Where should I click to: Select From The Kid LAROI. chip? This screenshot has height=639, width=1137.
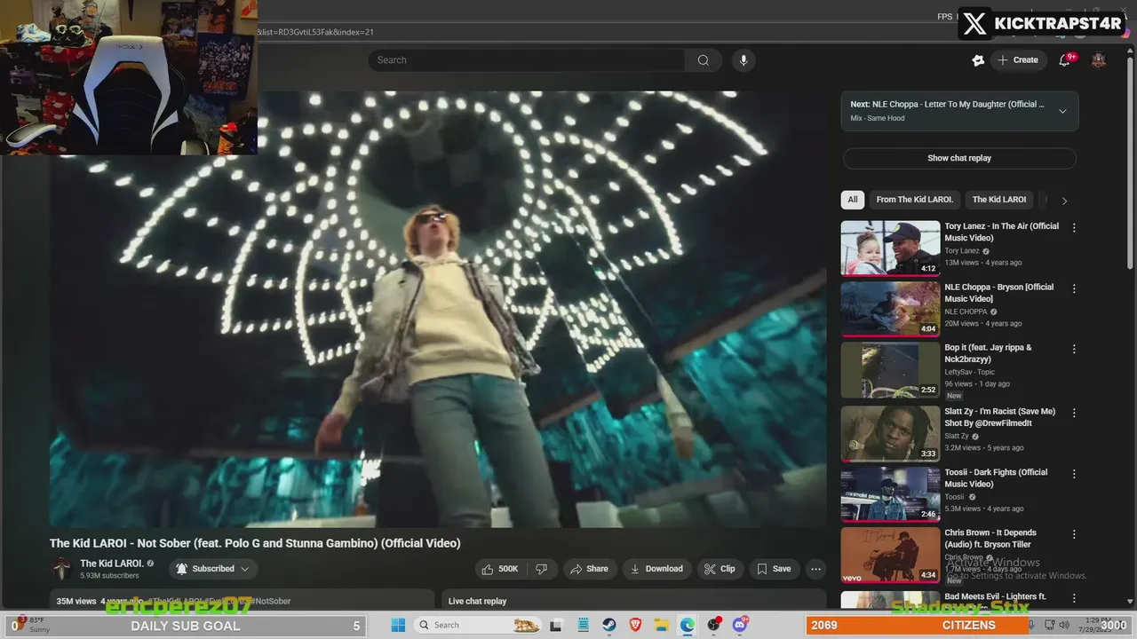coord(914,200)
